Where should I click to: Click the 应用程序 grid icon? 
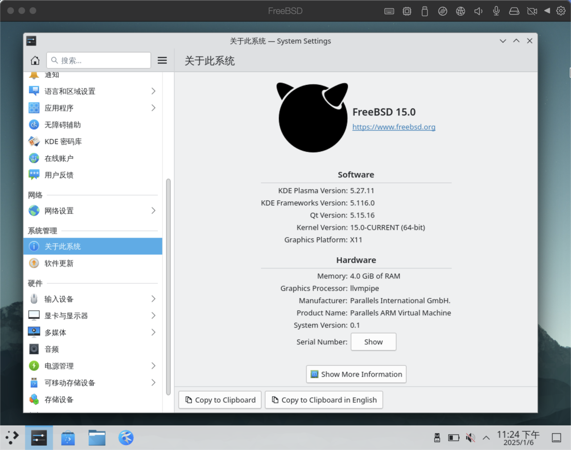[34, 108]
